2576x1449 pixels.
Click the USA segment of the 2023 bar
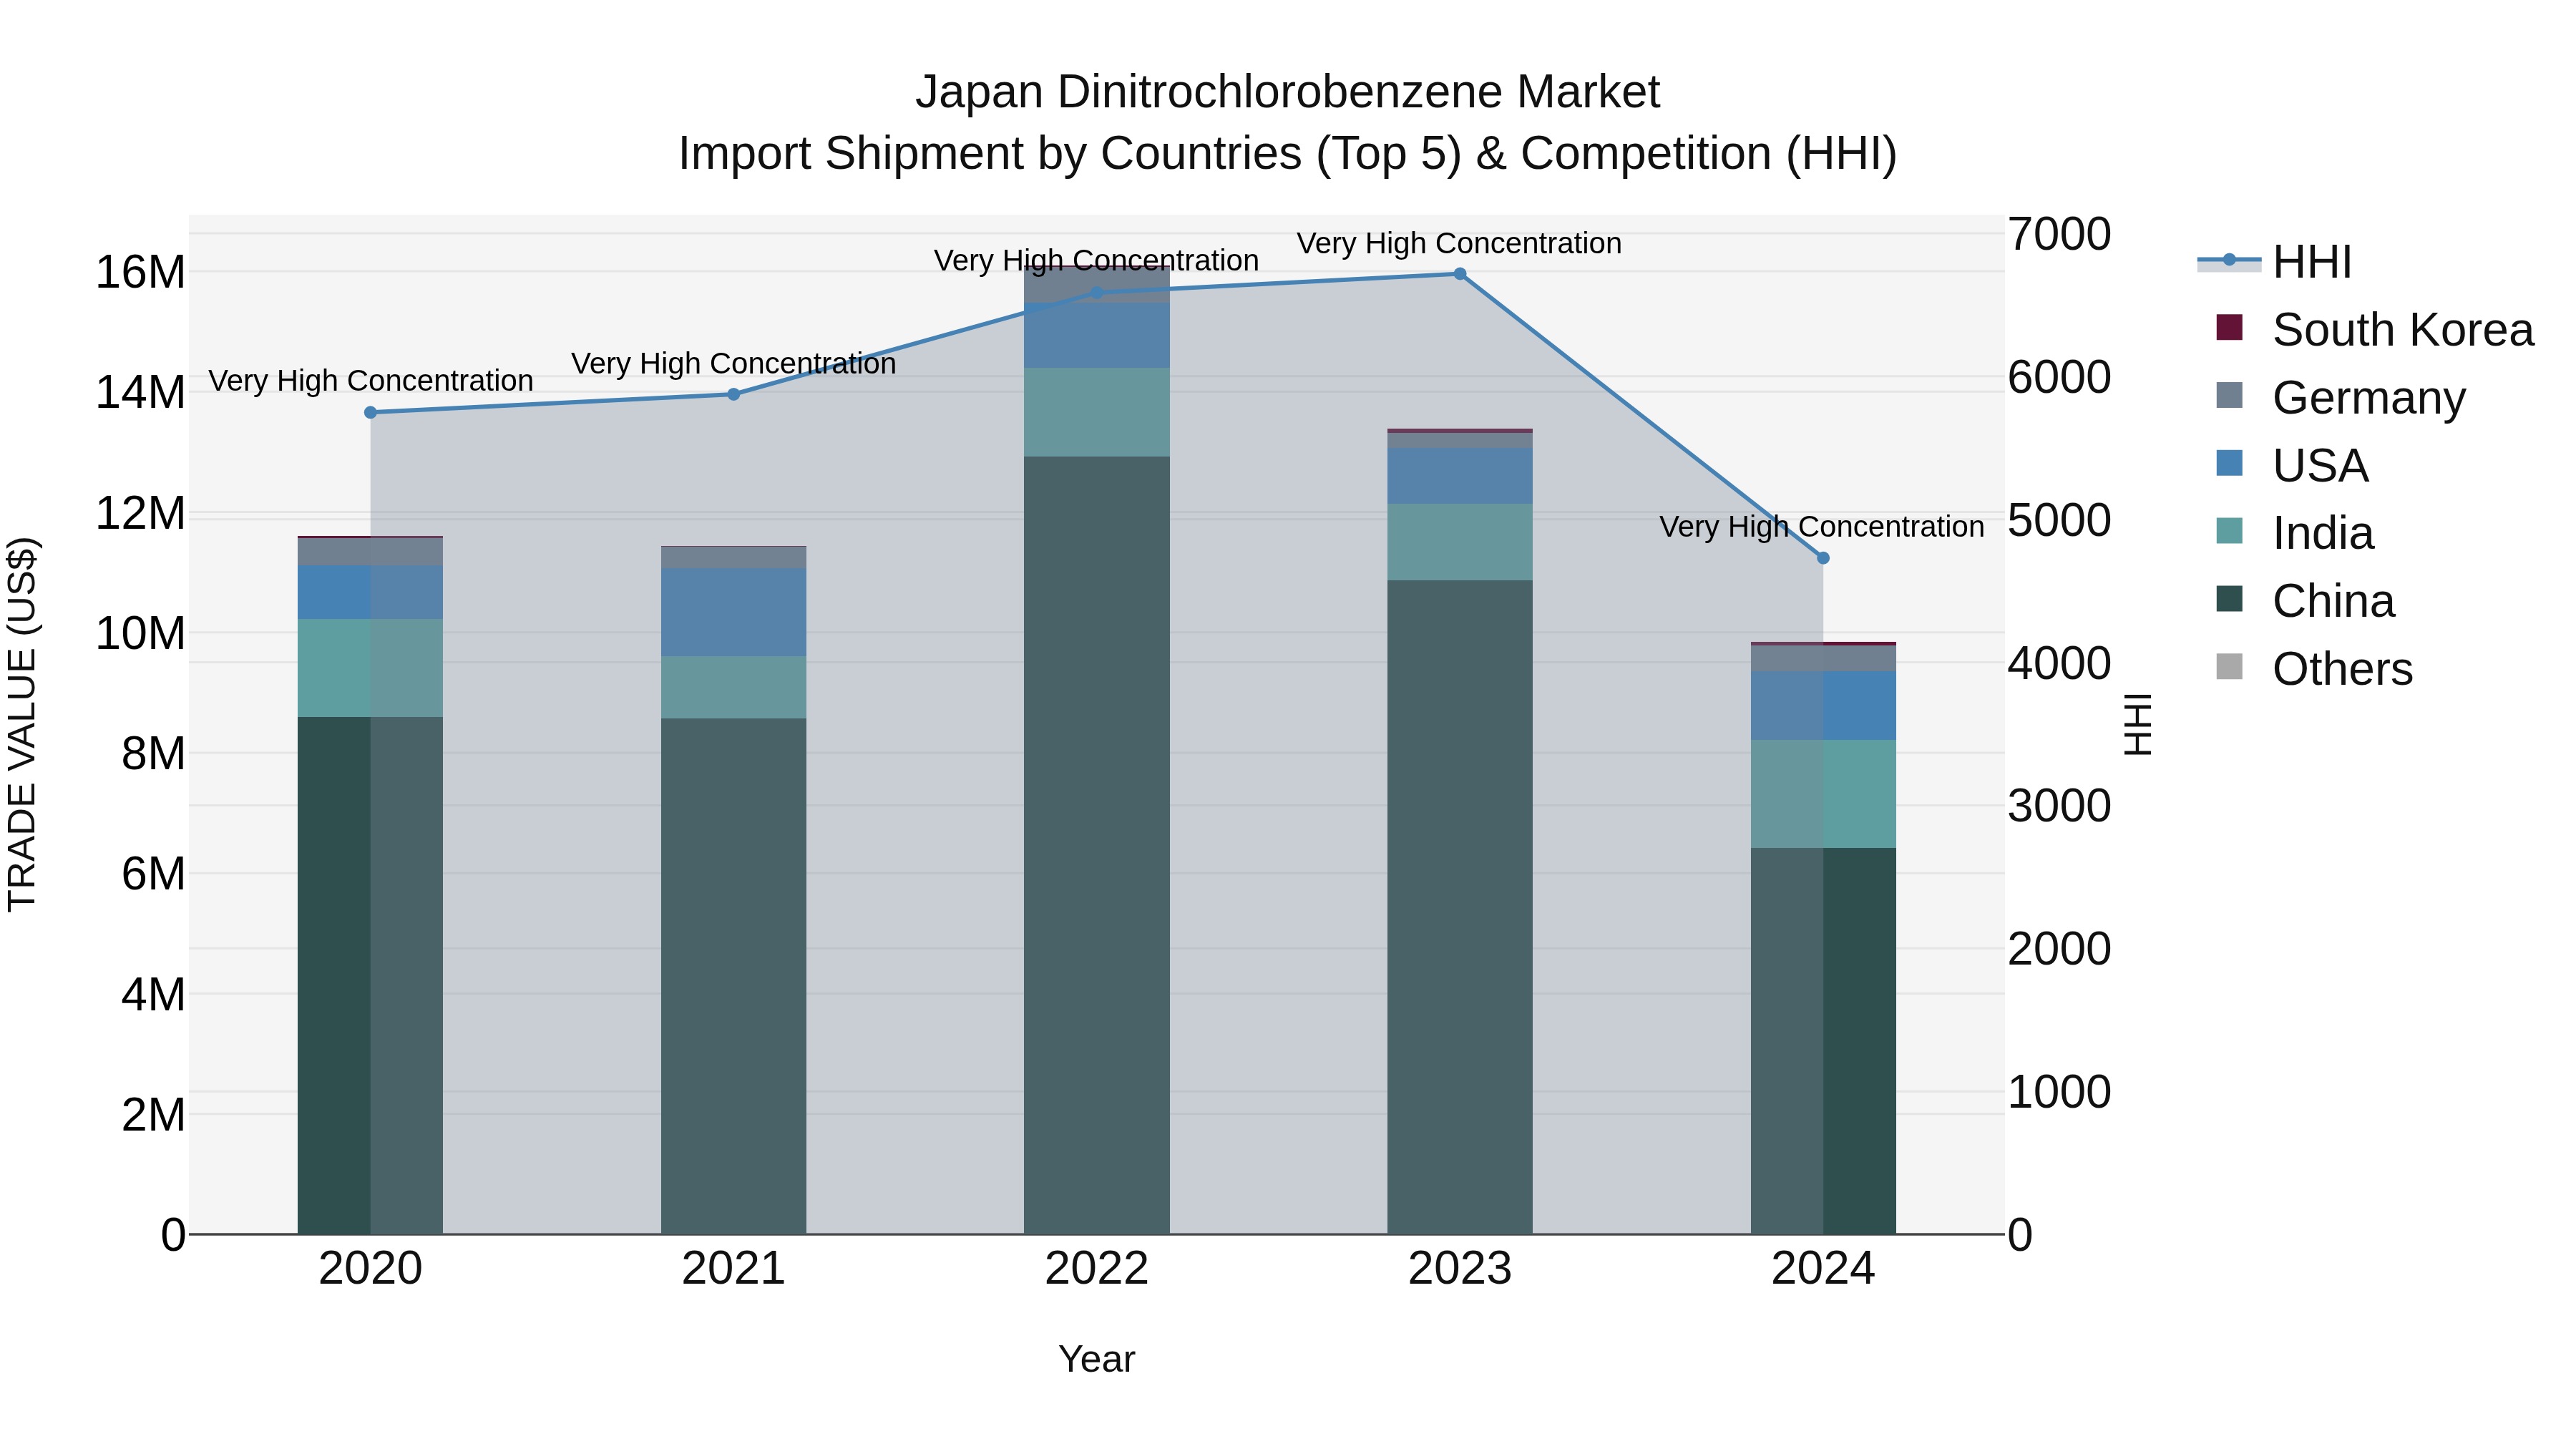coord(1459,476)
